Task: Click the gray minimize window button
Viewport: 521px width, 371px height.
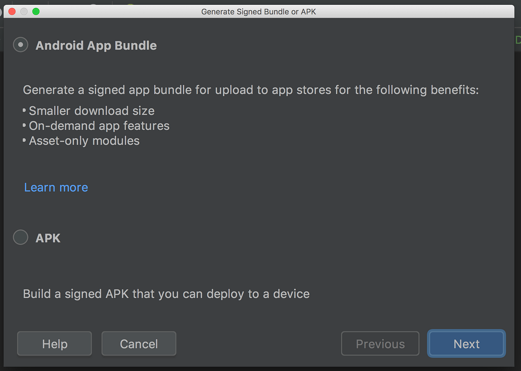Action: pos(24,12)
